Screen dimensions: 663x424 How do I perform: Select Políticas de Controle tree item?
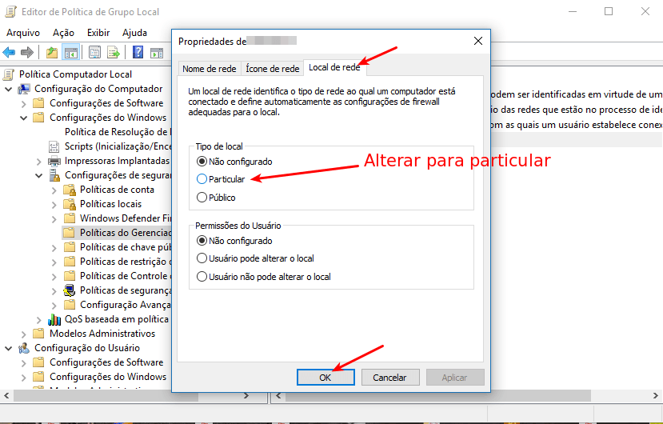click(x=125, y=276)
